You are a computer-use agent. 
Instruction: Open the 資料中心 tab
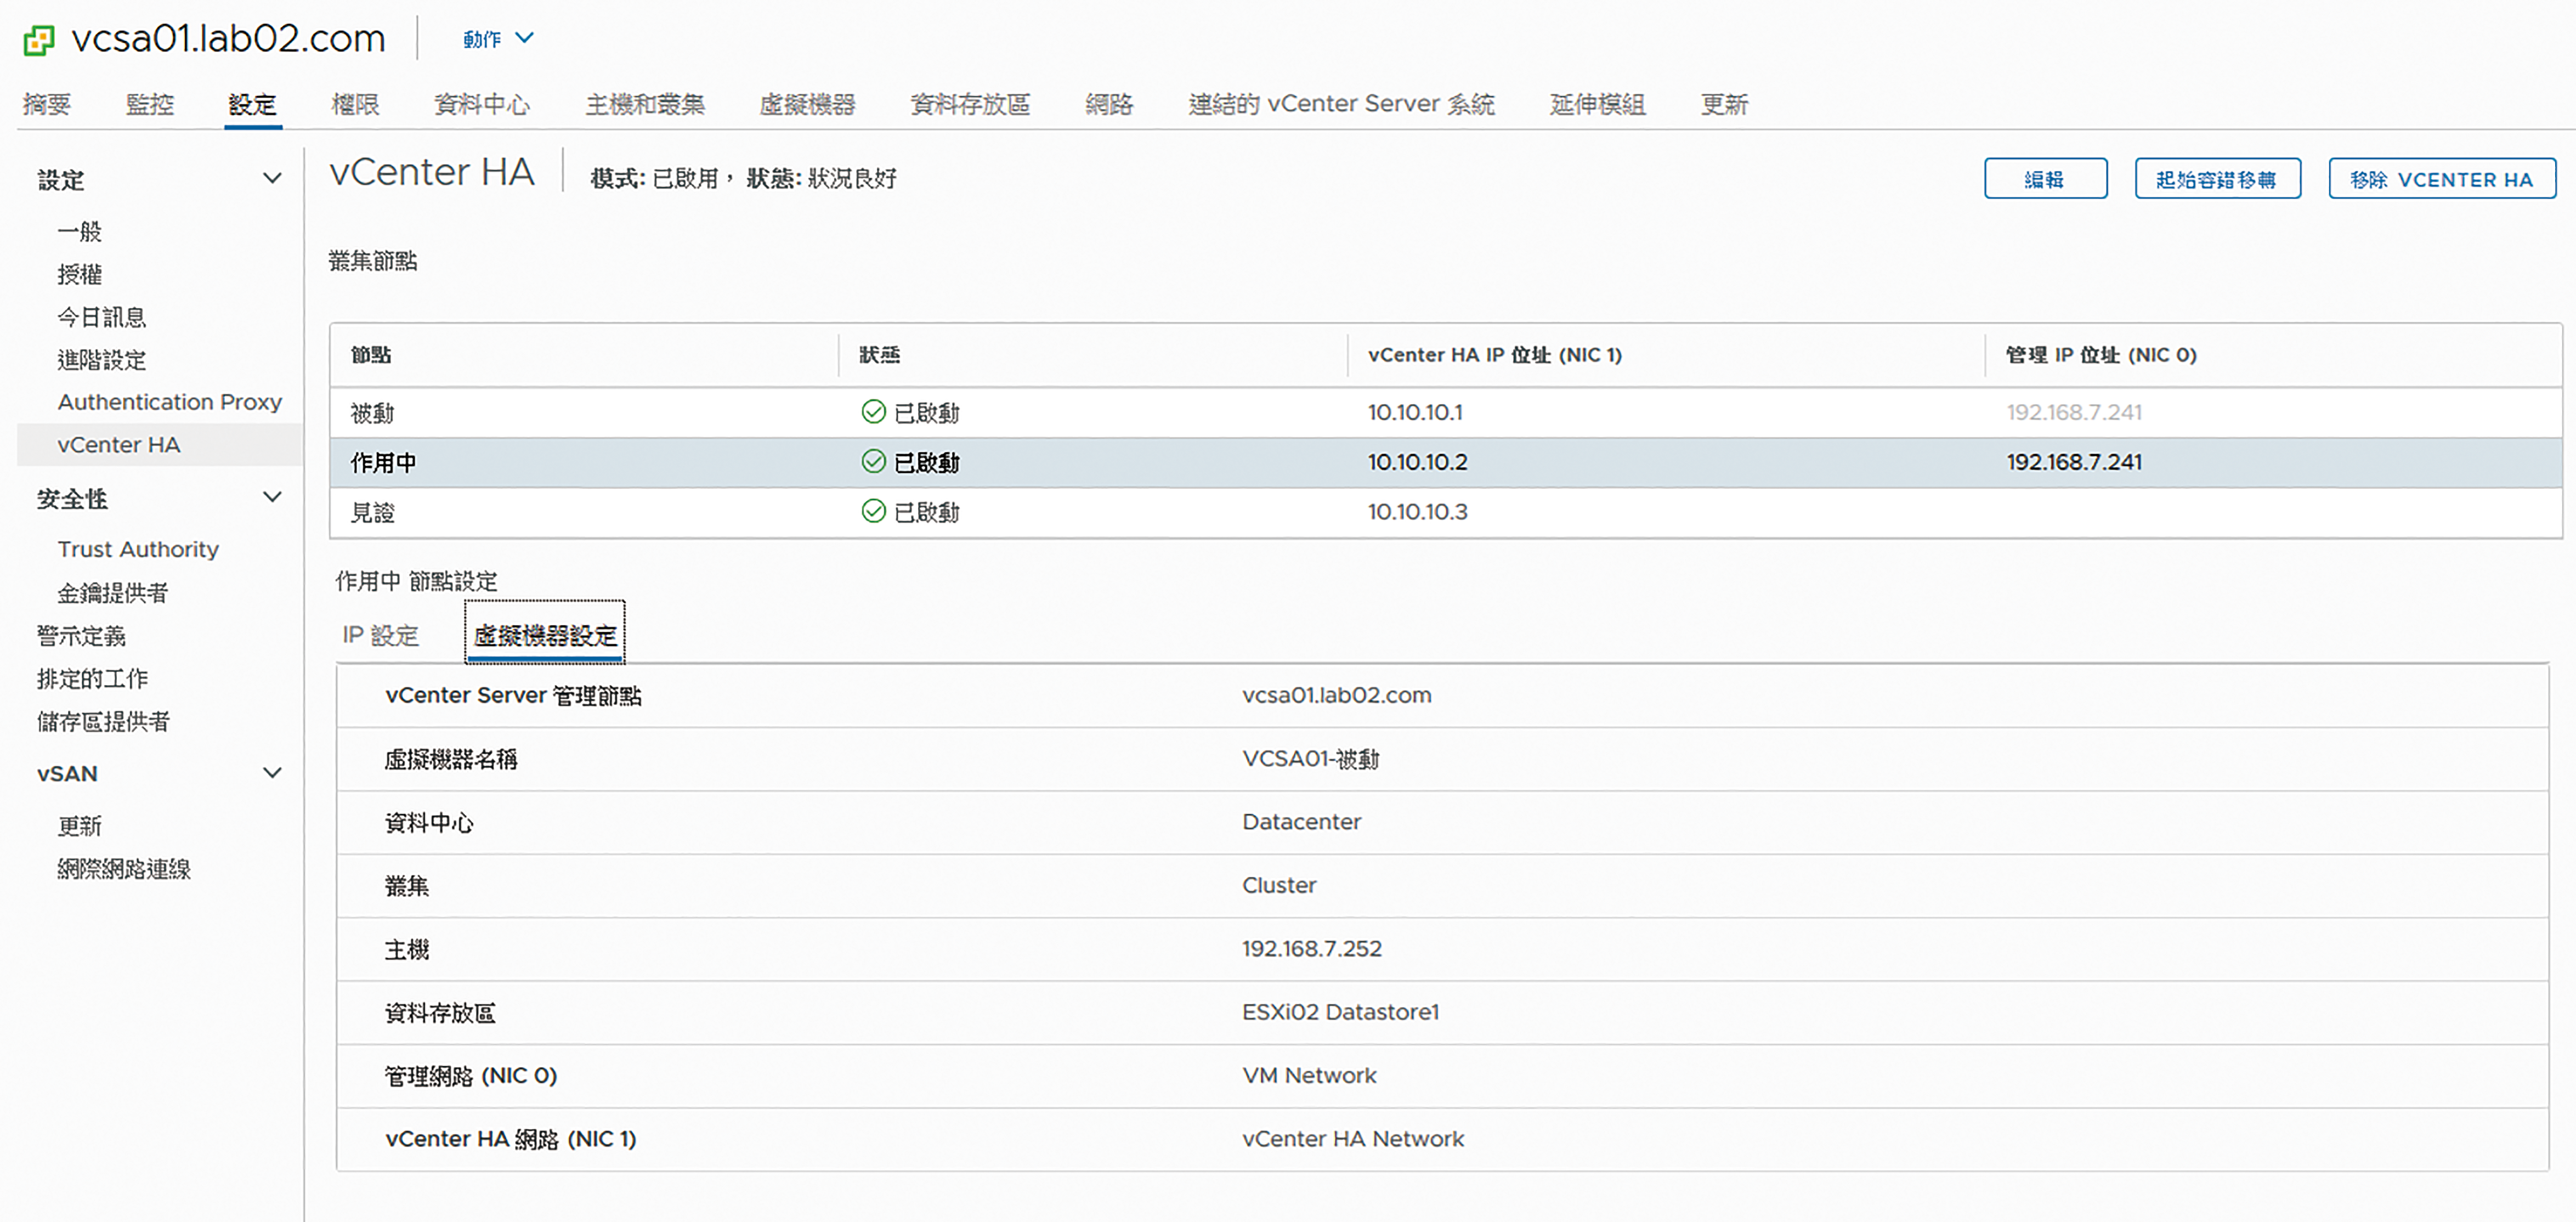482,104
